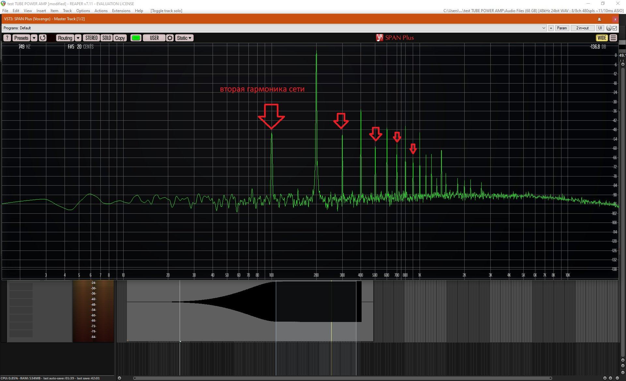Pin the FX window with the pushpin icon
The height and width of the screenshot is (381, 626).
pyautogui.click(x=599, y=19)
